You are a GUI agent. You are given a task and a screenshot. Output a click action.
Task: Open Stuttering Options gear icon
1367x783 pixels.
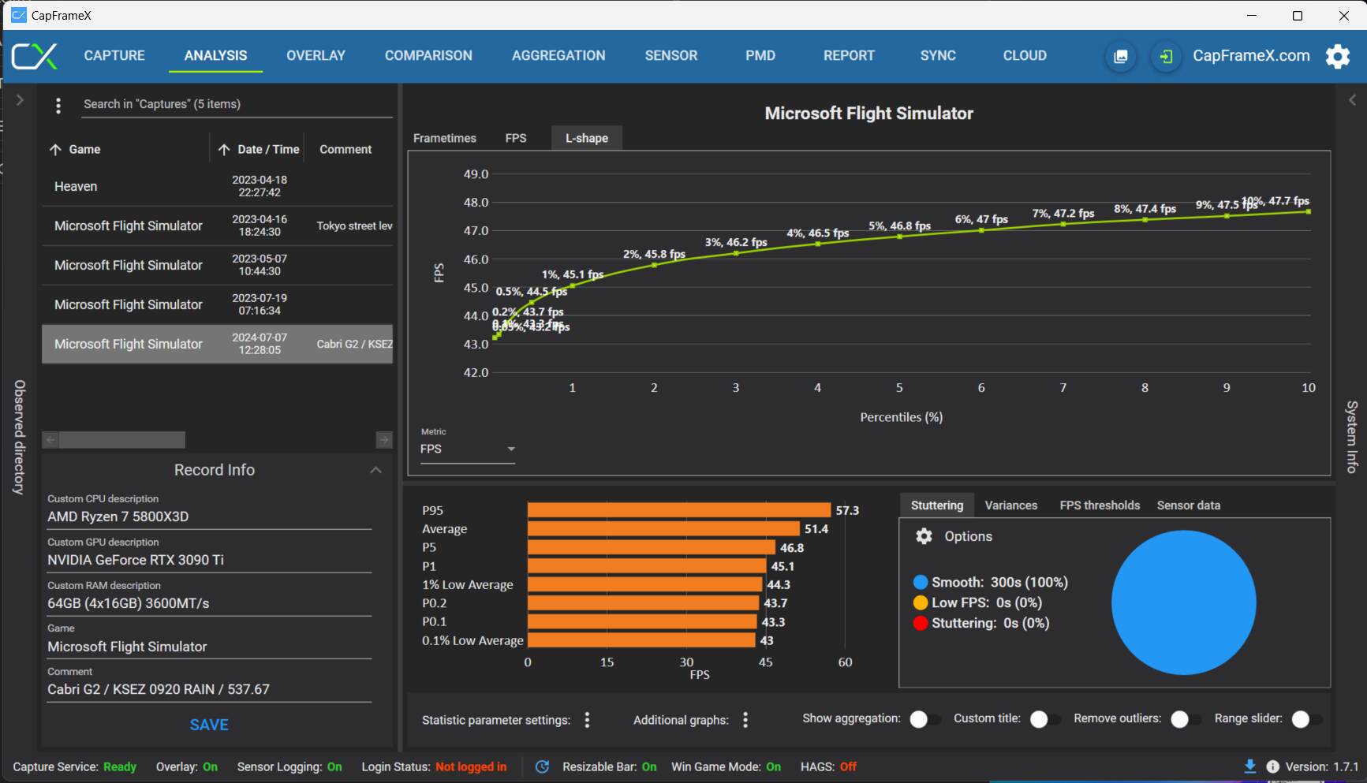[x=924, y=536]
